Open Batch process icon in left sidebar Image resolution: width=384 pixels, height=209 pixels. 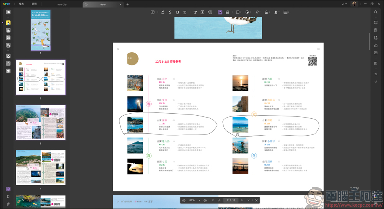[8, 71]
